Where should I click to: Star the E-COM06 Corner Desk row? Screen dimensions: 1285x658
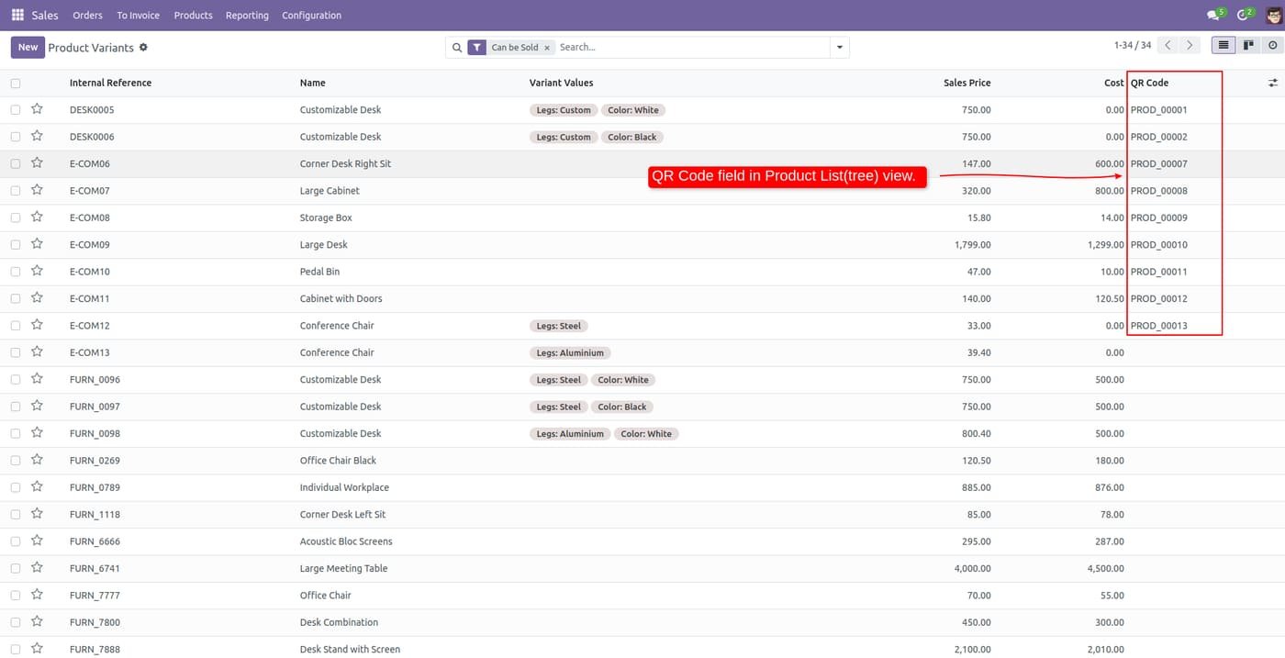[x=37, y=163]
